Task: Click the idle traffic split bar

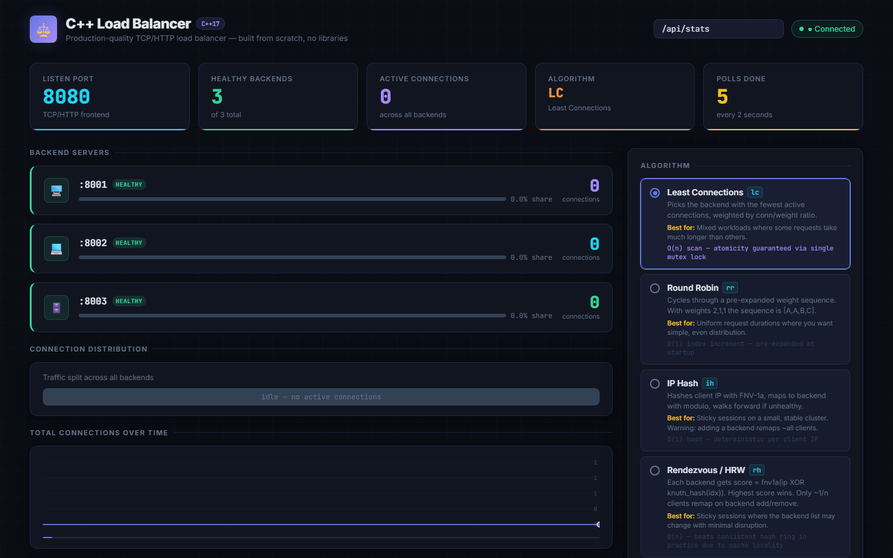Action: pyautogui.click(x=321, y=397)
